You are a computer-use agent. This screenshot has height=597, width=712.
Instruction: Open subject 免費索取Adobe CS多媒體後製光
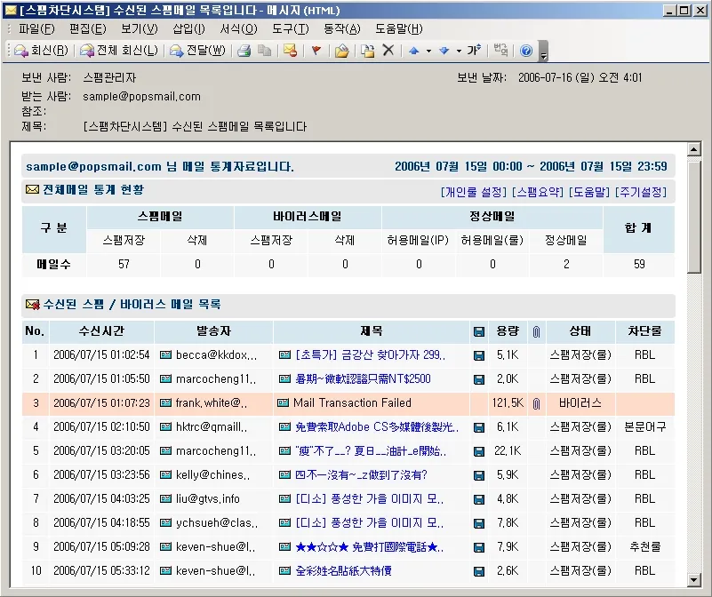377,427
